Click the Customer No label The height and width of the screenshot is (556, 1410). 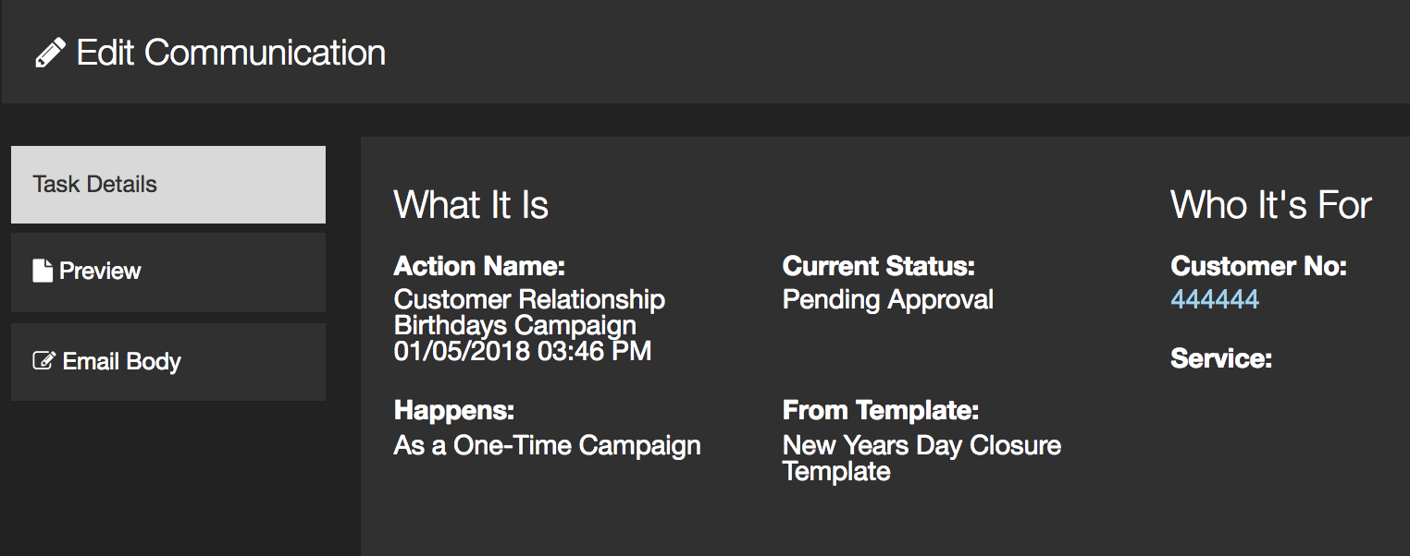[1259, 266]
